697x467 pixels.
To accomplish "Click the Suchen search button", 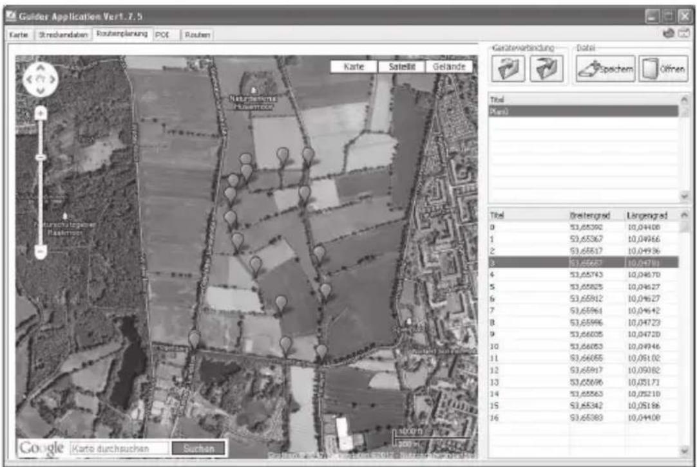I will 198,448.
